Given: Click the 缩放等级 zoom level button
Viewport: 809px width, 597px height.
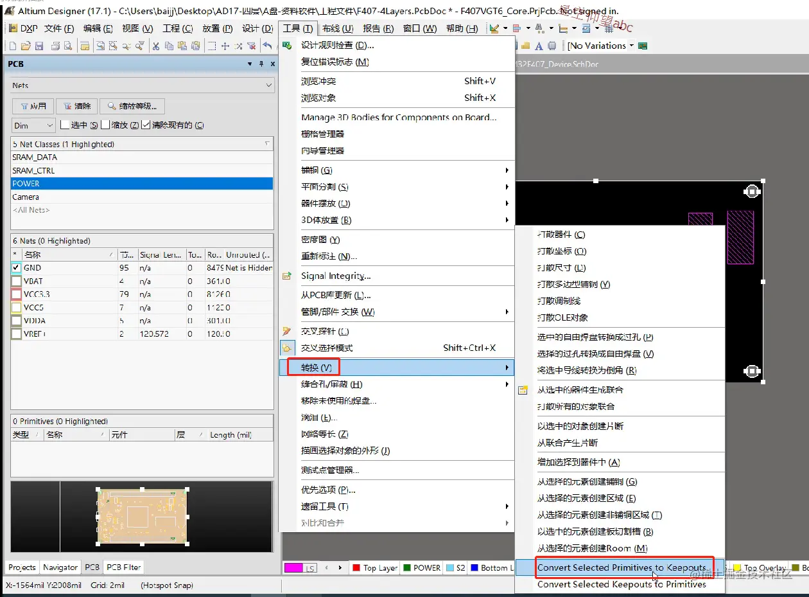Looking at the screenshot, I should pyautogui.click(x=133, y=106).
